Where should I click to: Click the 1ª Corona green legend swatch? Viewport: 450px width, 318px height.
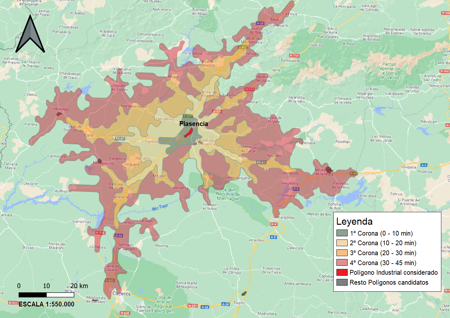(342, 233)
